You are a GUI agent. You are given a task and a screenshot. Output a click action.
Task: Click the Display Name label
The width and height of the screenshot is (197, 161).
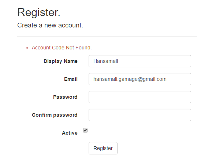click(60, 61)
